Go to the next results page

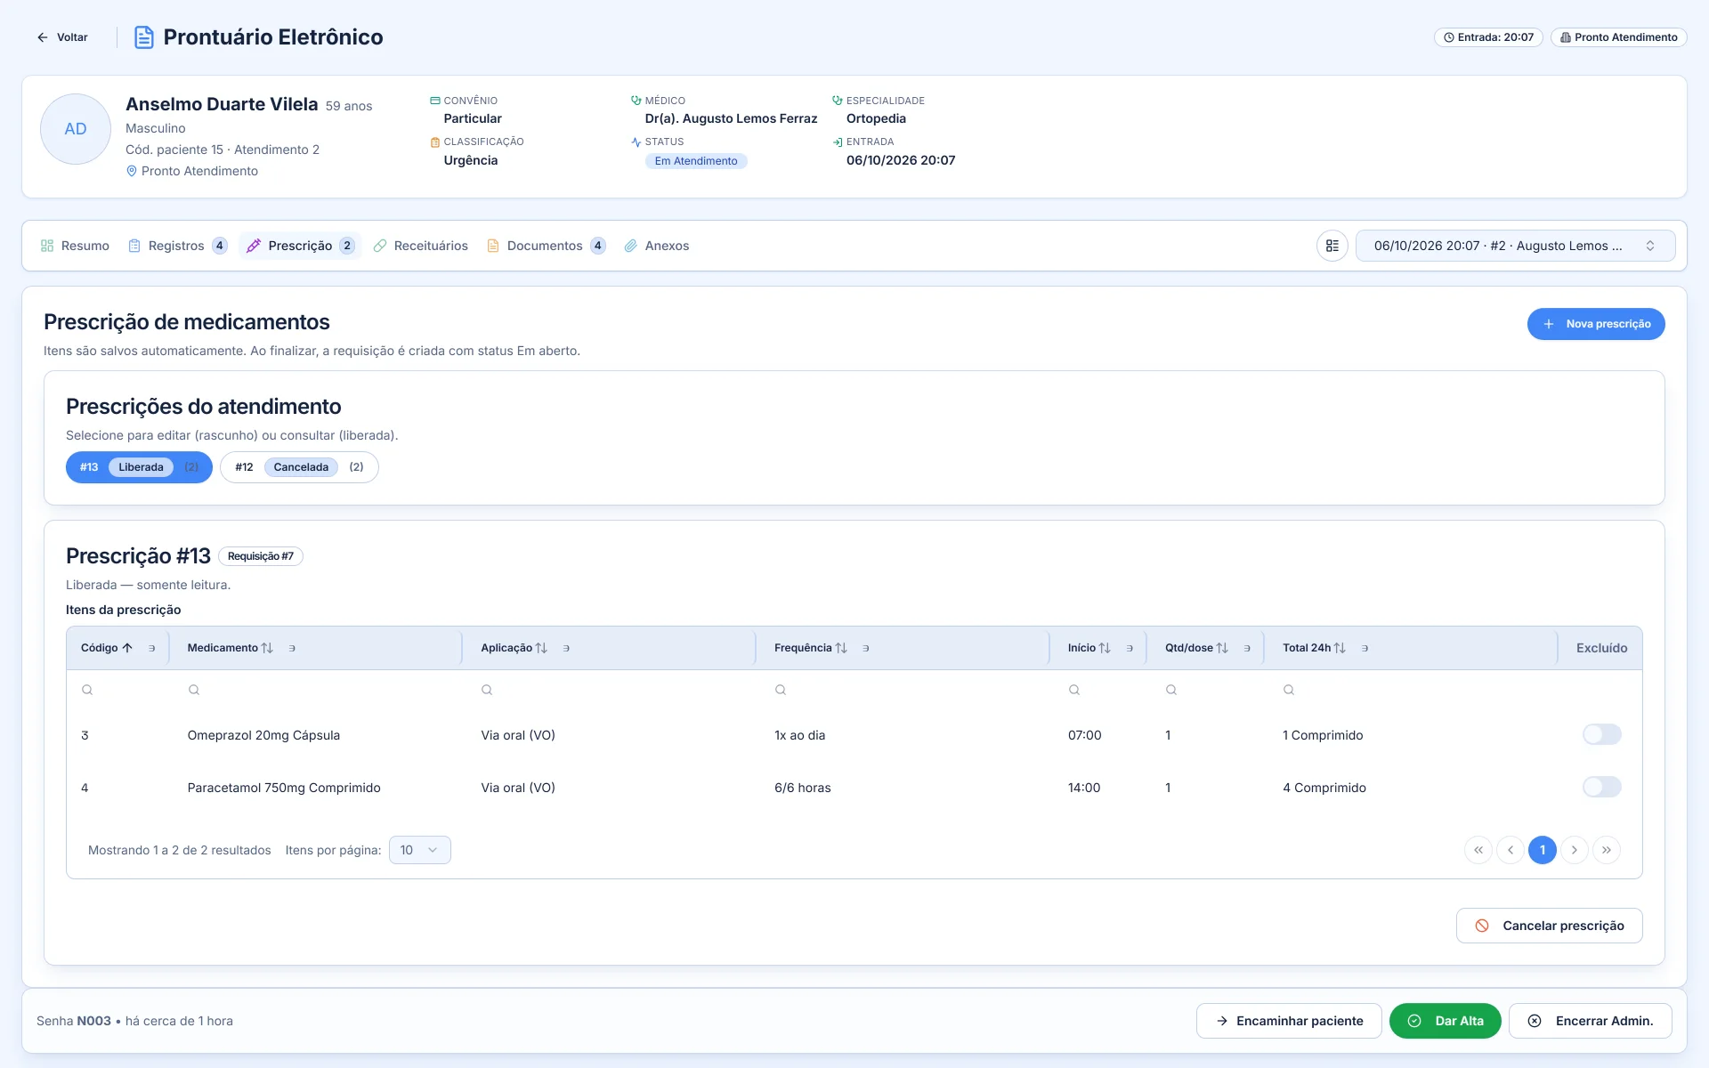(1575, 850)
